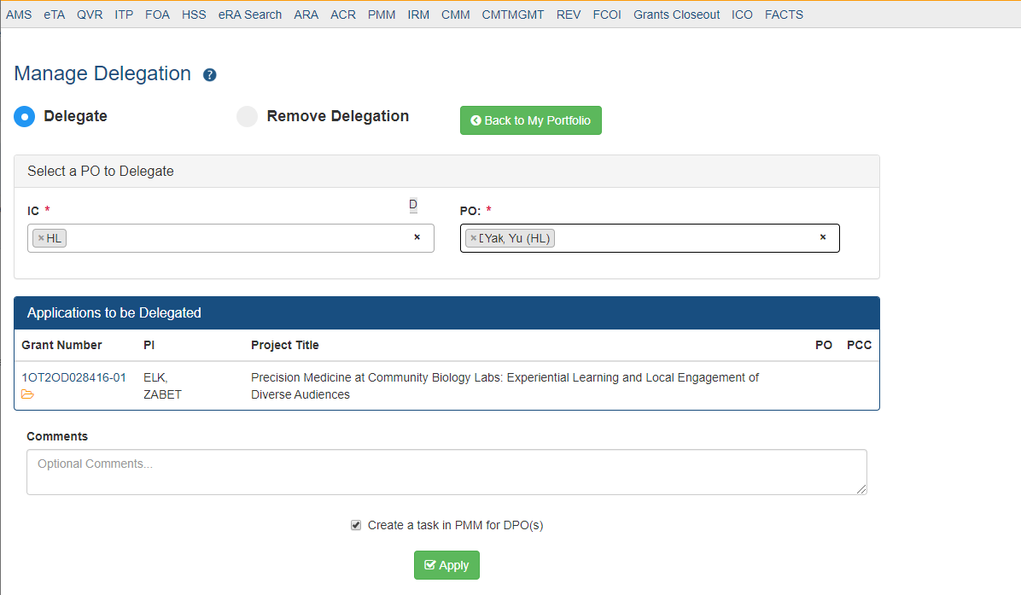Viewport: 1021px width, 595px height.
Task: Open the AMS menu item
Action: tap(19, 15)
